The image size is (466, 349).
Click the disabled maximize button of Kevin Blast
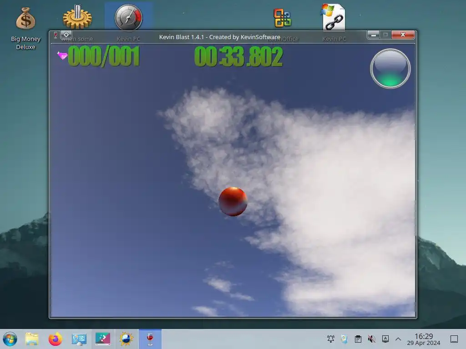pyautogui.click(x=385, y=35)
